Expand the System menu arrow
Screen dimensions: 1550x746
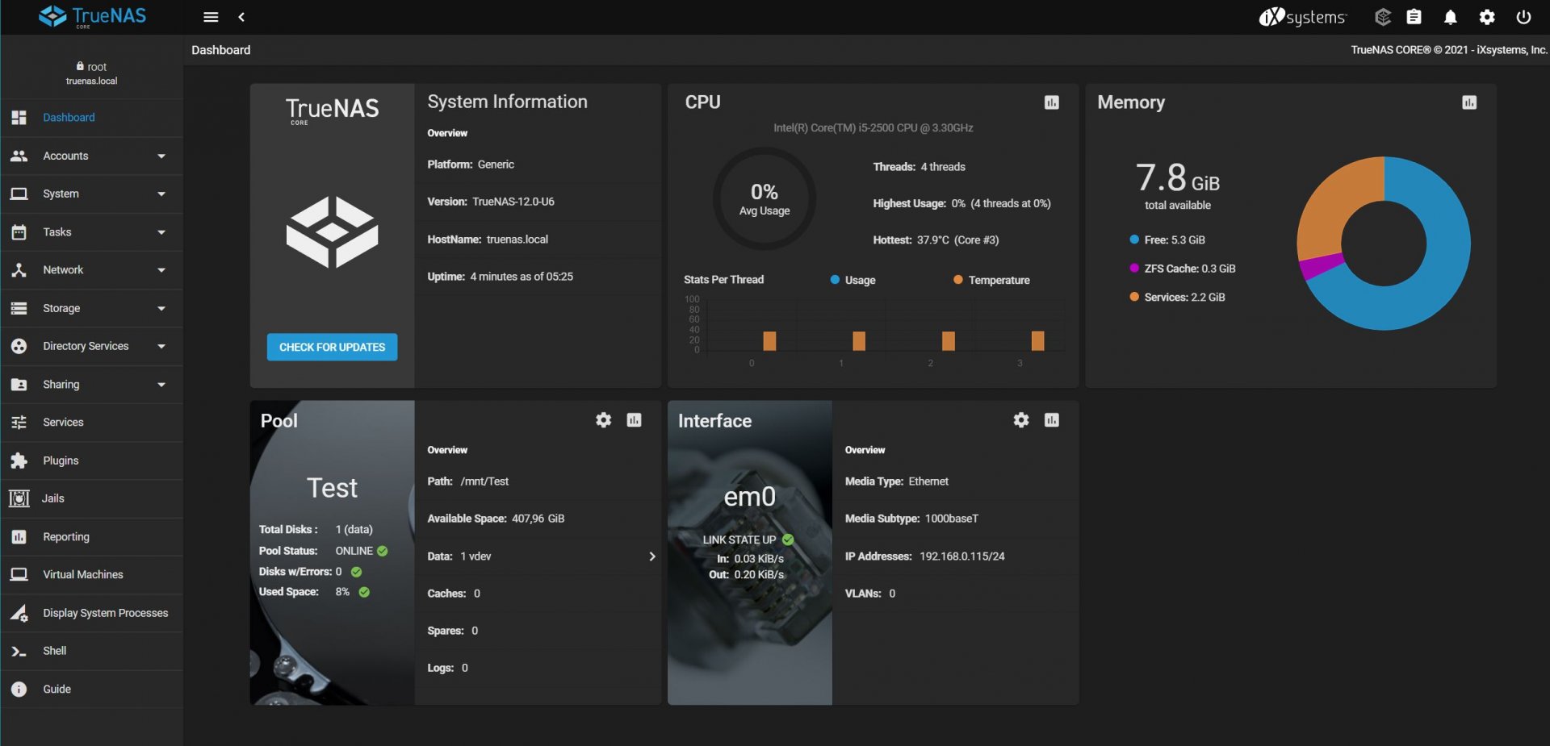(161, 194)
